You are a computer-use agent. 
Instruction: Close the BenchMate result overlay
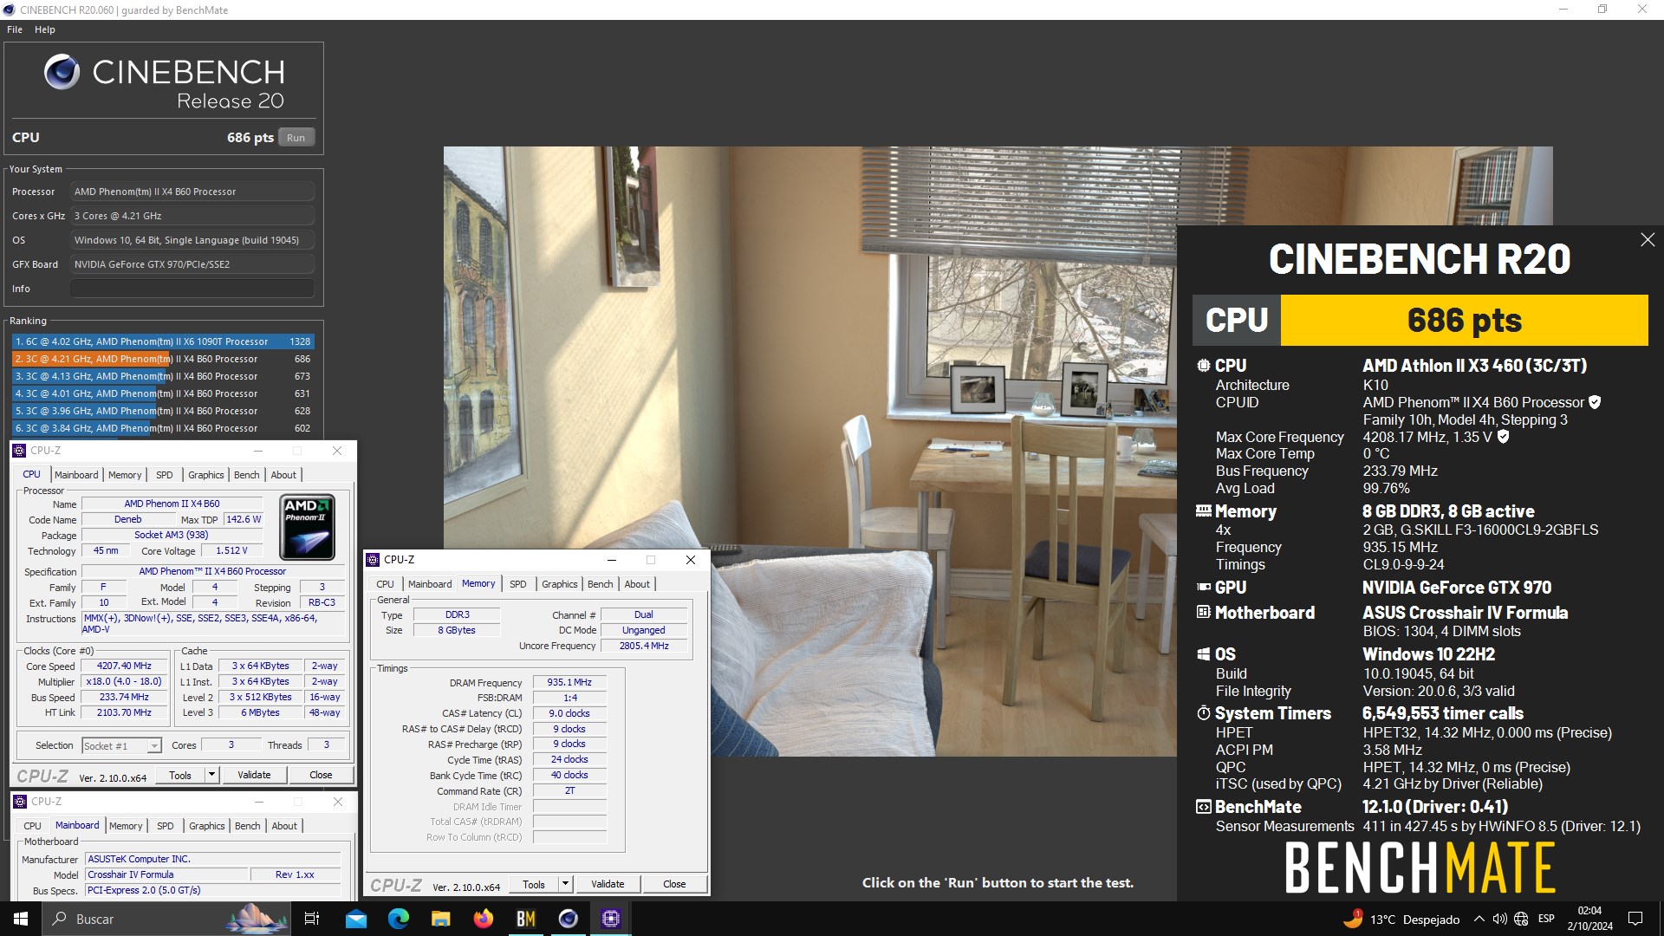(1648, 240)
